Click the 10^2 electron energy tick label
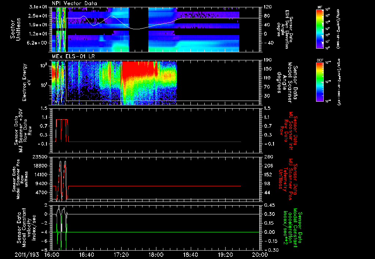The width and height of the screenshot is (375, 259). tap(43, 65)
